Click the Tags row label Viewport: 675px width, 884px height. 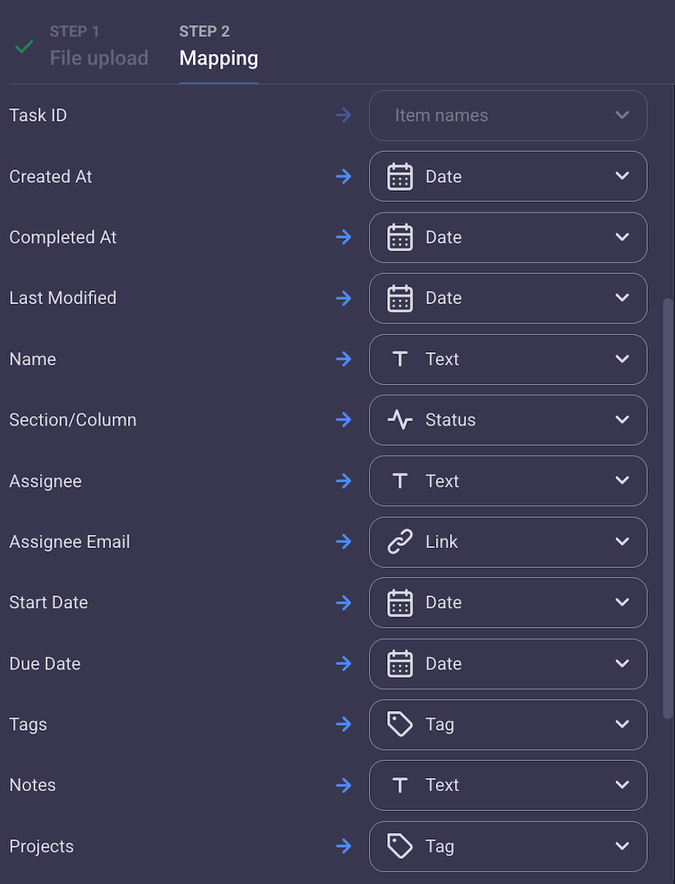click(x=27, y=725)
